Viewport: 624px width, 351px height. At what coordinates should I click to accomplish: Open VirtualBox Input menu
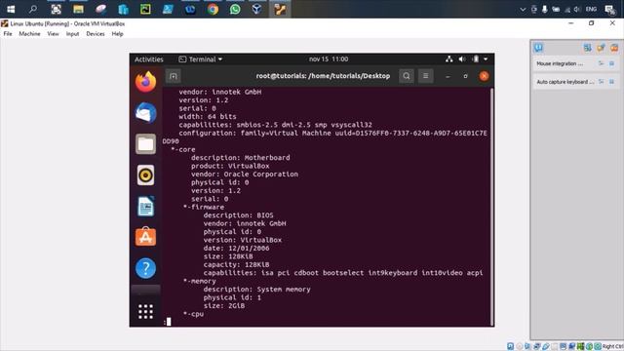[72, 34]
